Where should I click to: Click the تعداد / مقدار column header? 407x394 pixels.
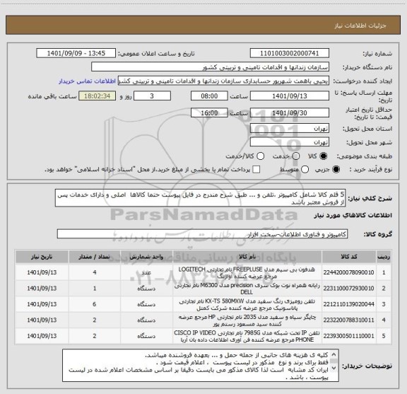point(95,257)
